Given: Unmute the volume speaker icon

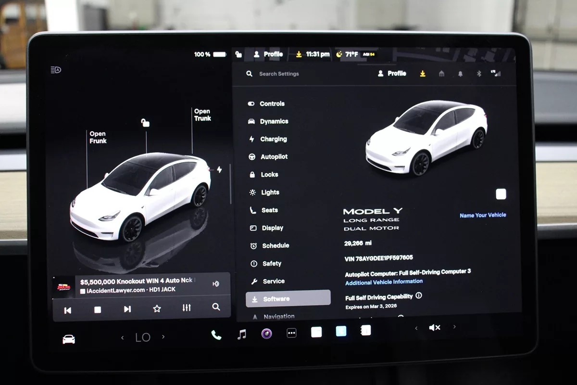Looking at the screenshot, I should (434, 328).
